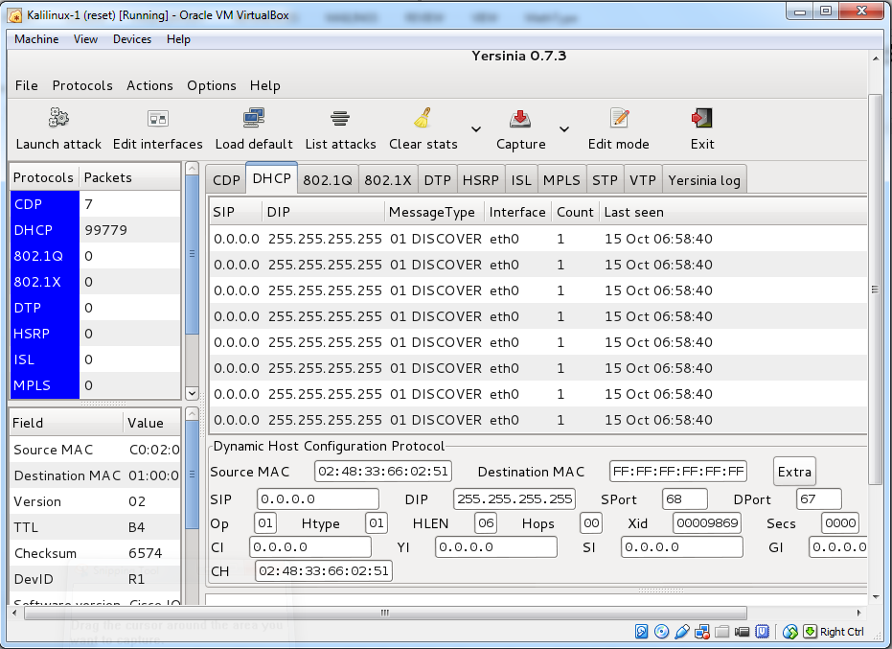Click the Source MAC input field
Image resolution: width=892 pixels, height=649 pixels.
[x=383, y=472]
